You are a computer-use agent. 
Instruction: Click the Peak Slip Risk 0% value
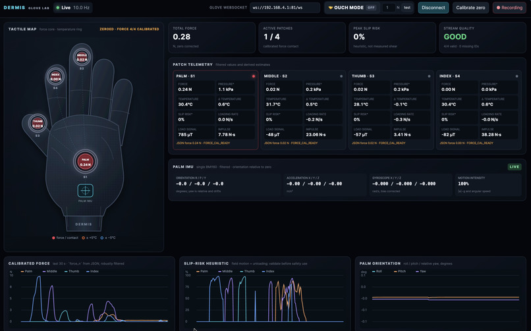[359, 37]
